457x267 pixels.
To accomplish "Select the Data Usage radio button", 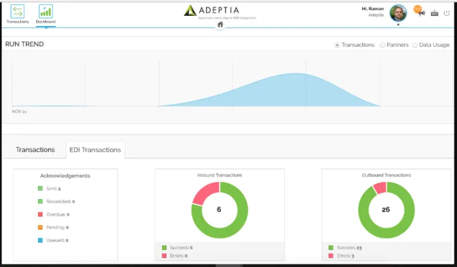I will [x=415, y=45].
